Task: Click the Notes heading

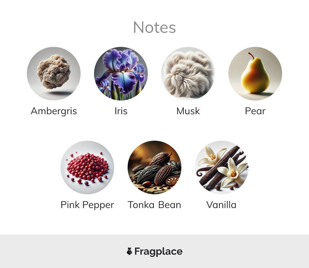Action: (154, 27)
